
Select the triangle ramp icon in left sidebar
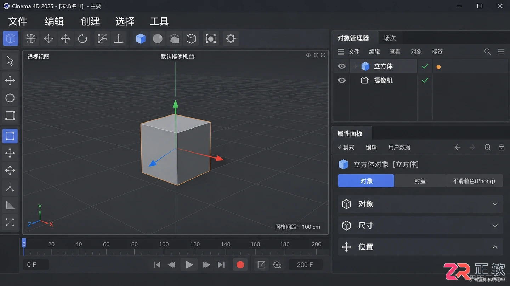pos(10,205)
